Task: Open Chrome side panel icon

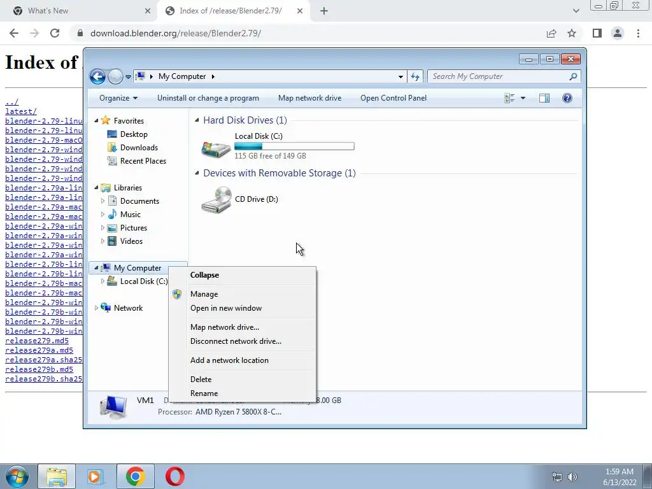Action: tap(597, 33)
